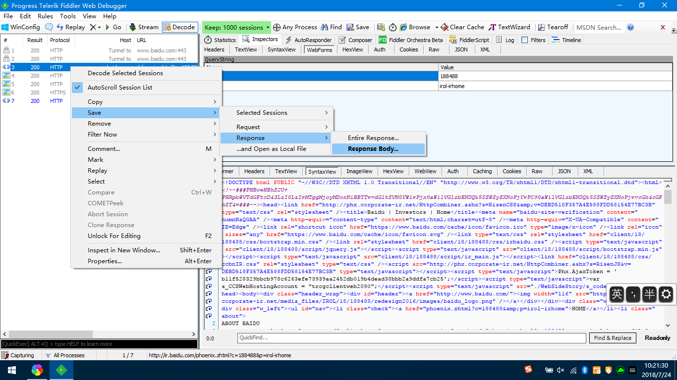Screen dimensions: 677x380
Task: Click the red X toolbar close icon
Action: 663,27
